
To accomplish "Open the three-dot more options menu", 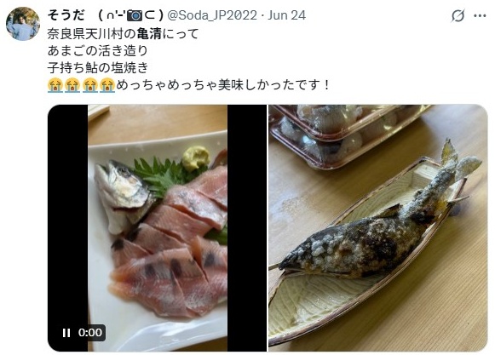I will click(480, 15).
